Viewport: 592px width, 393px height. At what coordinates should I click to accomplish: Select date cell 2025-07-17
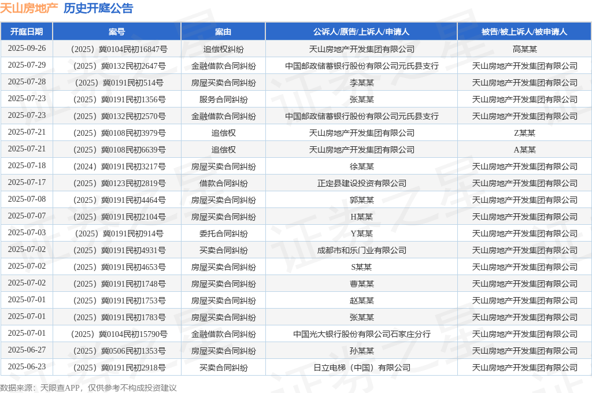tap(27, 183)
